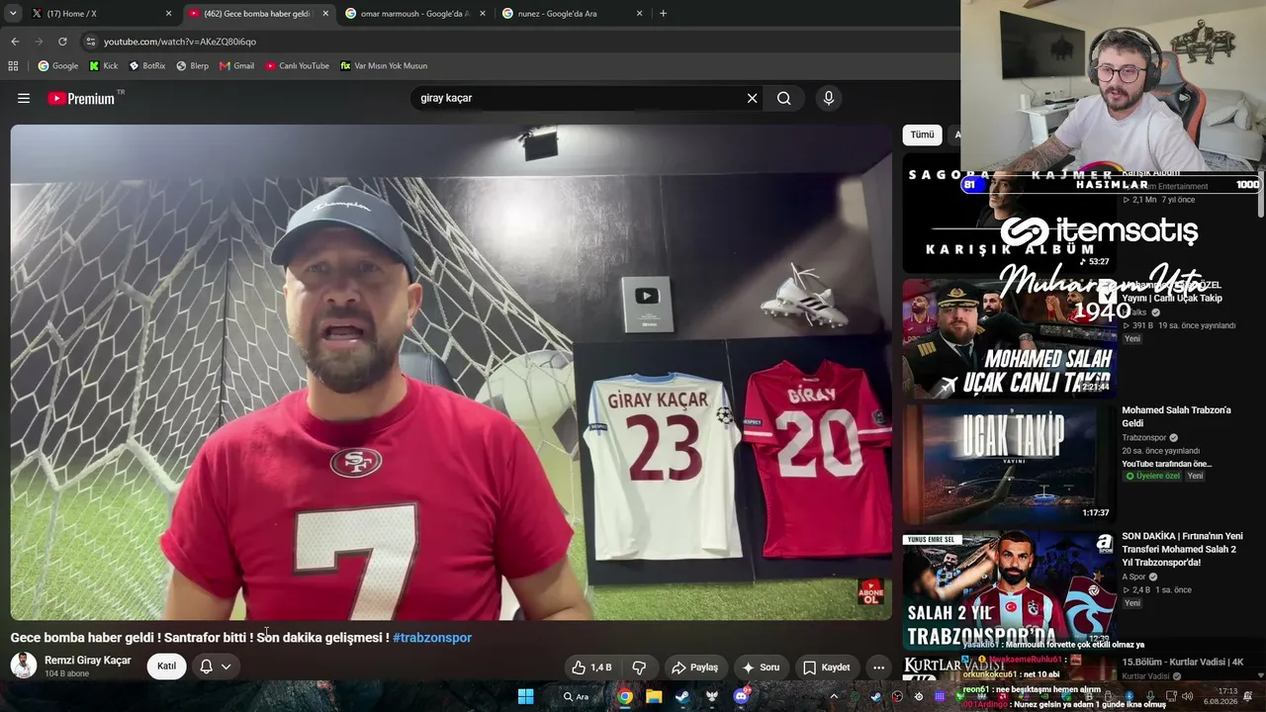Expand notification options chevron beside bell

226,667
